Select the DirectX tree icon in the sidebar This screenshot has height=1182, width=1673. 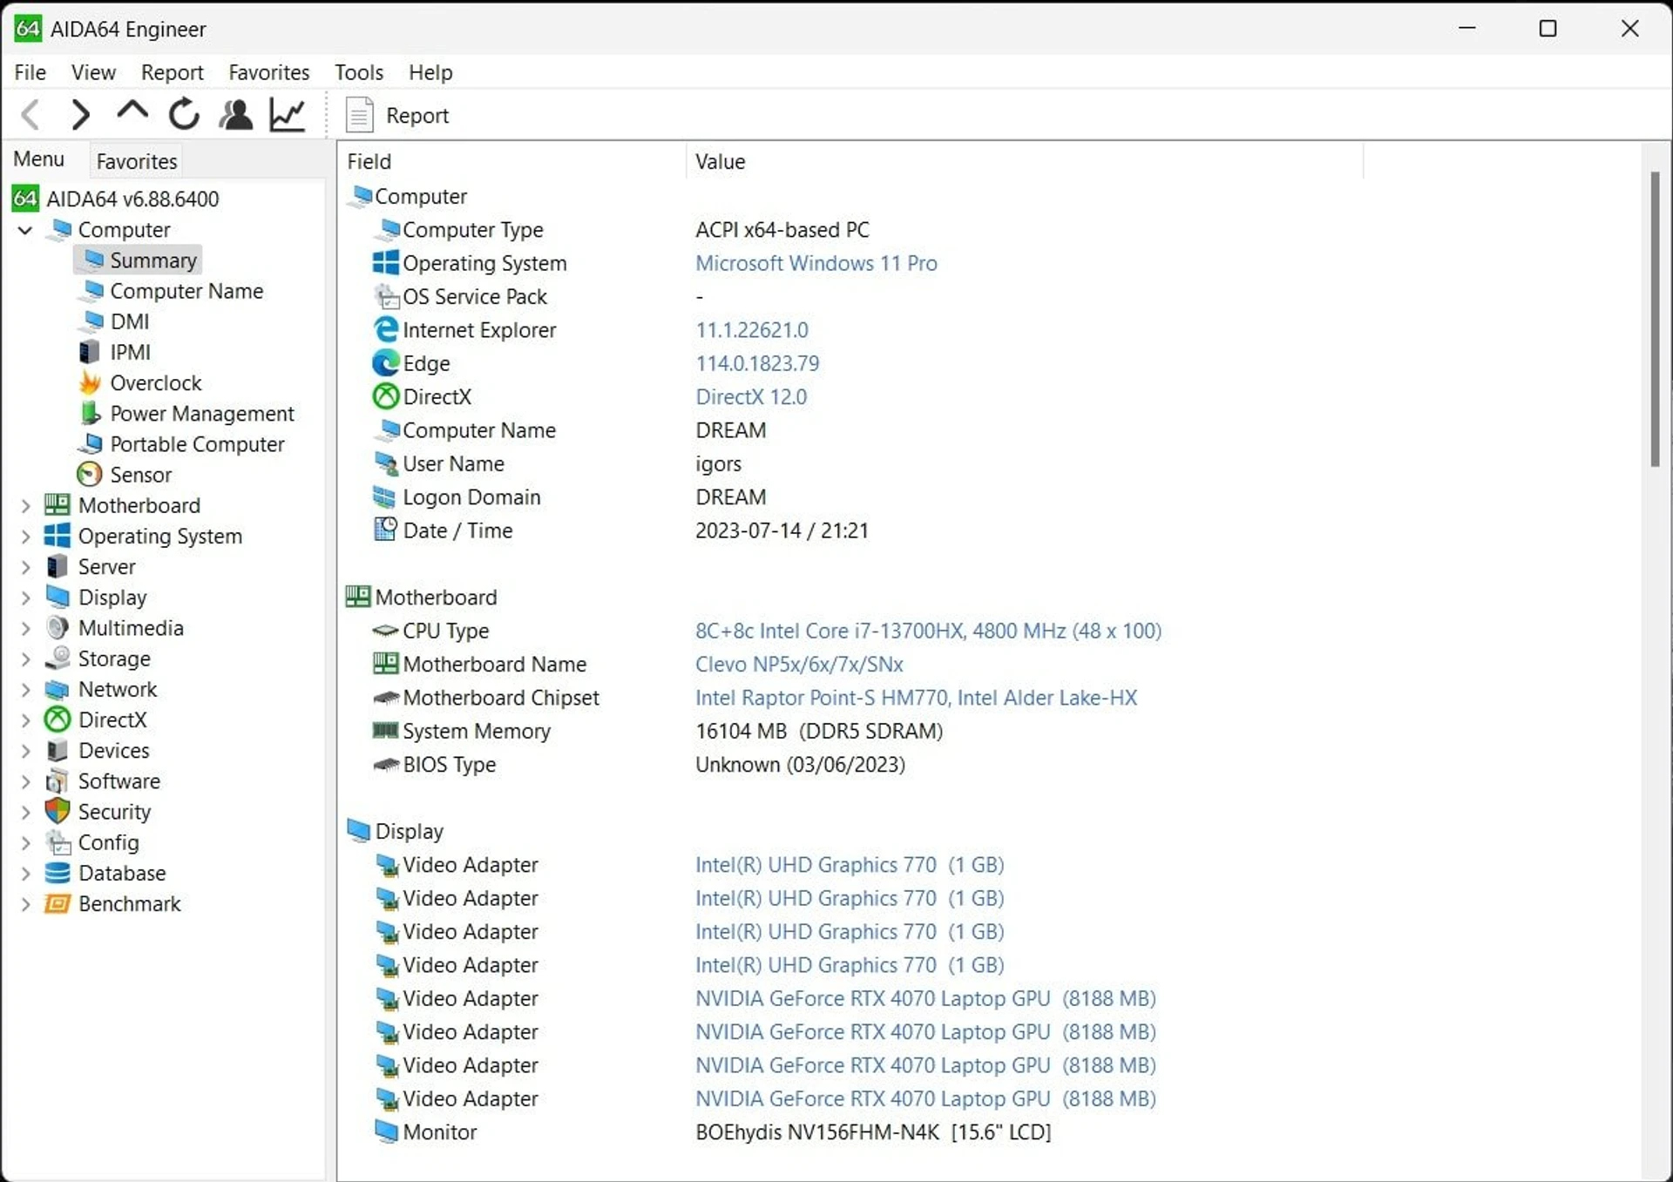[58, 719]
